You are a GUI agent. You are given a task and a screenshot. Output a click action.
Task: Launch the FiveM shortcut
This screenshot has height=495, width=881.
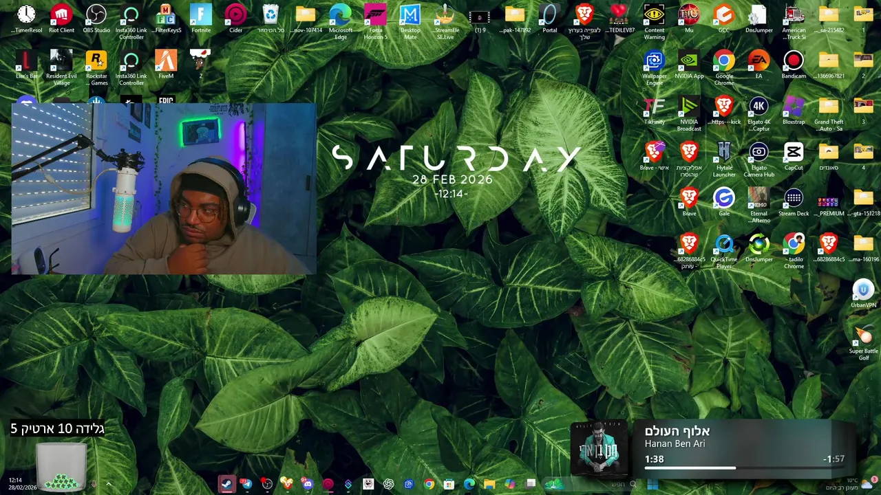(166, 65)
